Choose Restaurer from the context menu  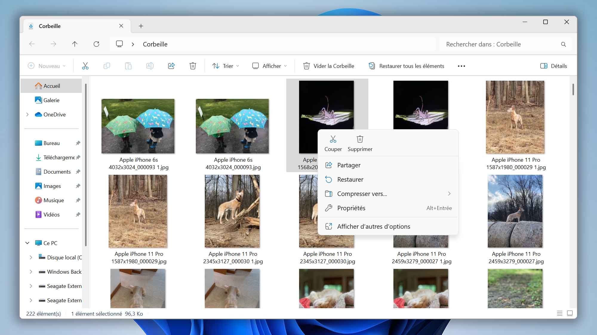[x=388, y=179]
